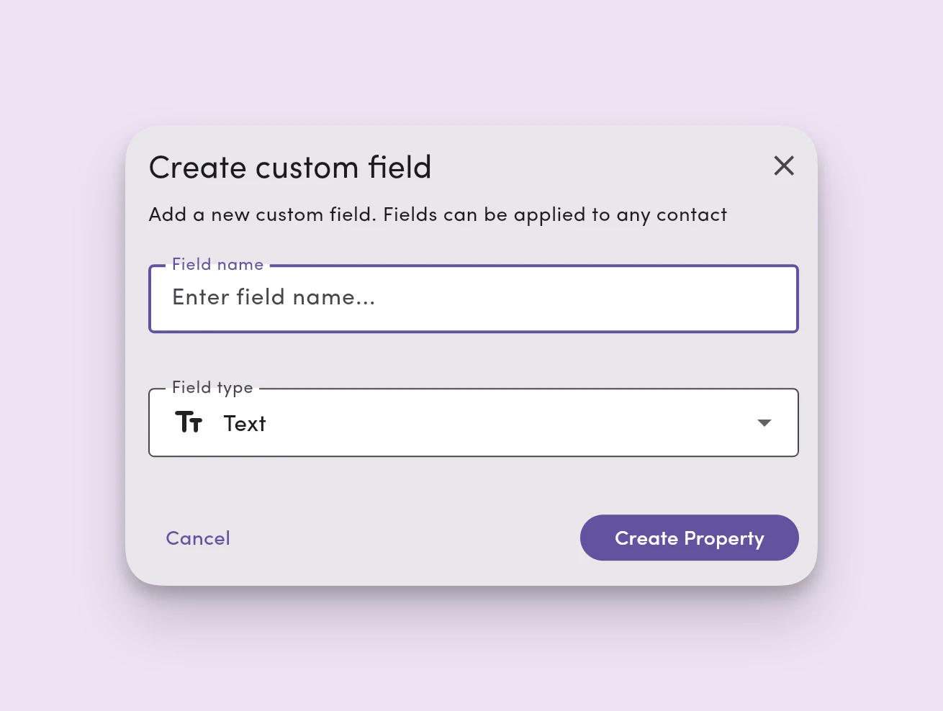Click the dropdown chevron next to Text
The image size is (943, 711).
764,423
